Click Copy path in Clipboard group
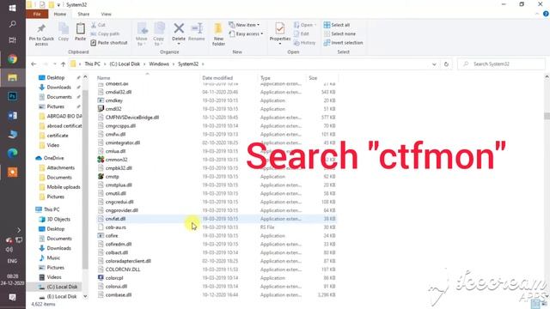The height and width of the screenshot is (309, 550). click(105, 33)
